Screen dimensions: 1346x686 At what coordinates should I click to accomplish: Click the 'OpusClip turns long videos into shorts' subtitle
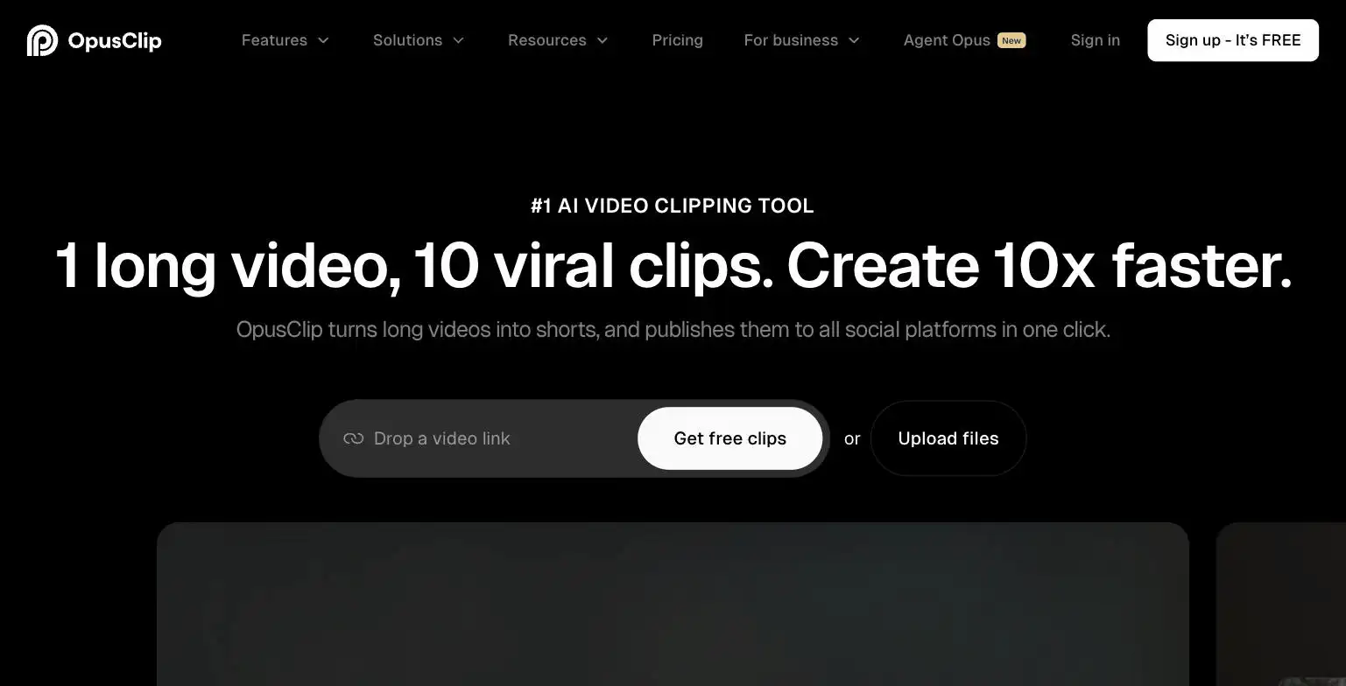[673, 330]
